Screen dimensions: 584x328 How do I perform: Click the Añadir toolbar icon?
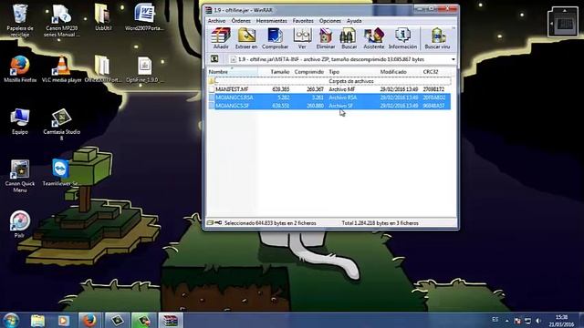pyautogui.click(x=221, y=38)
